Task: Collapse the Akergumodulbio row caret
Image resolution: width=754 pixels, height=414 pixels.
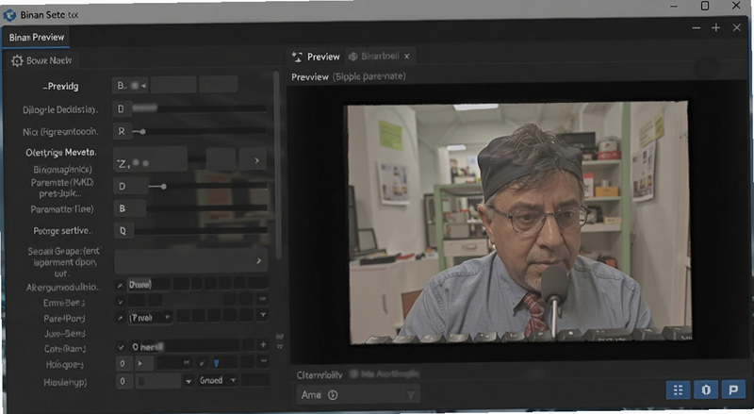Action: [x=120, y=286]
